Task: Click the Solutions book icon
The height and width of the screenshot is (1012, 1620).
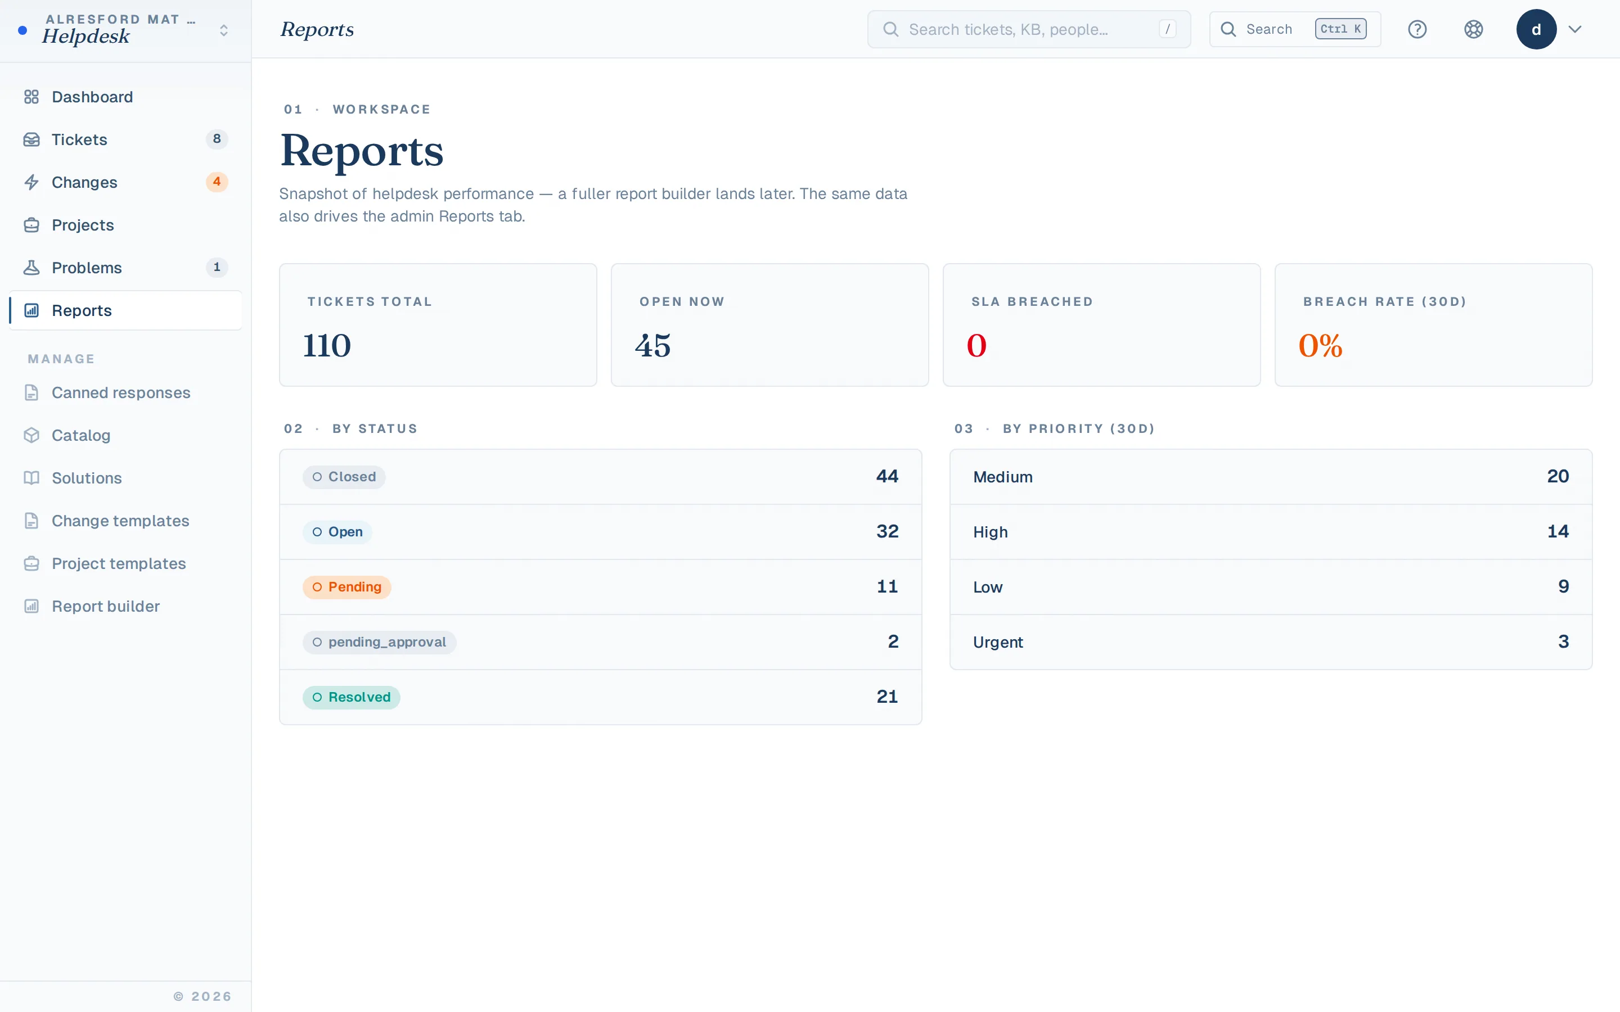Action: pos(31,478)
